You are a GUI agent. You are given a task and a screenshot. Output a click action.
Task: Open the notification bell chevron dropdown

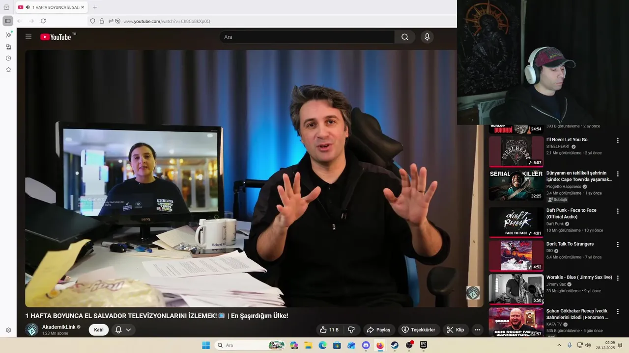coord(128,330)
